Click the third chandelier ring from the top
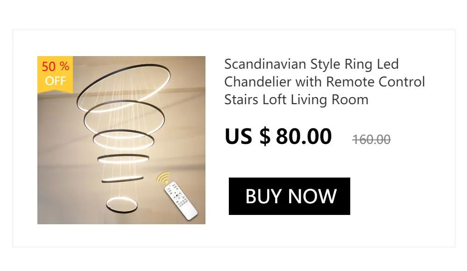Viewport: 467px width, 271px height. click(x=124, y=140)
